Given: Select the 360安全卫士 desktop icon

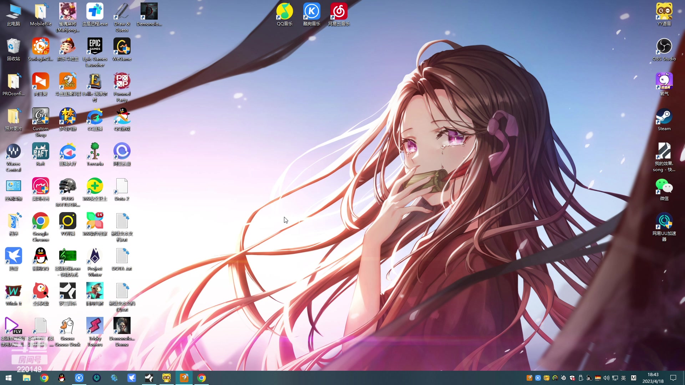Looking at the screenshot, I should (95, 189).
